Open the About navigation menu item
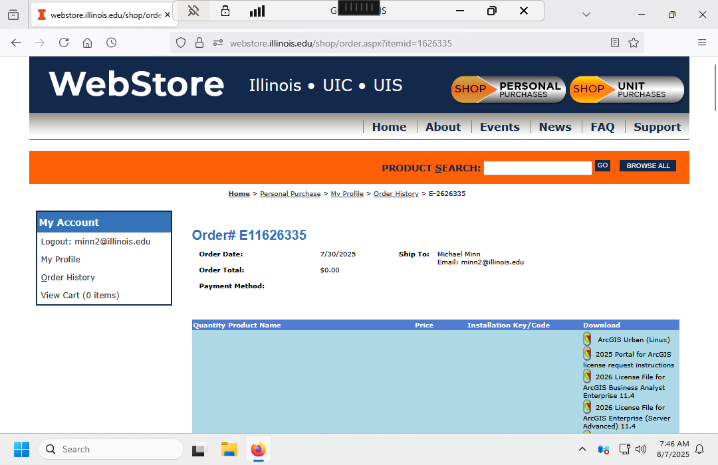This screenshot has width=718, height=465. coord(443,127)
